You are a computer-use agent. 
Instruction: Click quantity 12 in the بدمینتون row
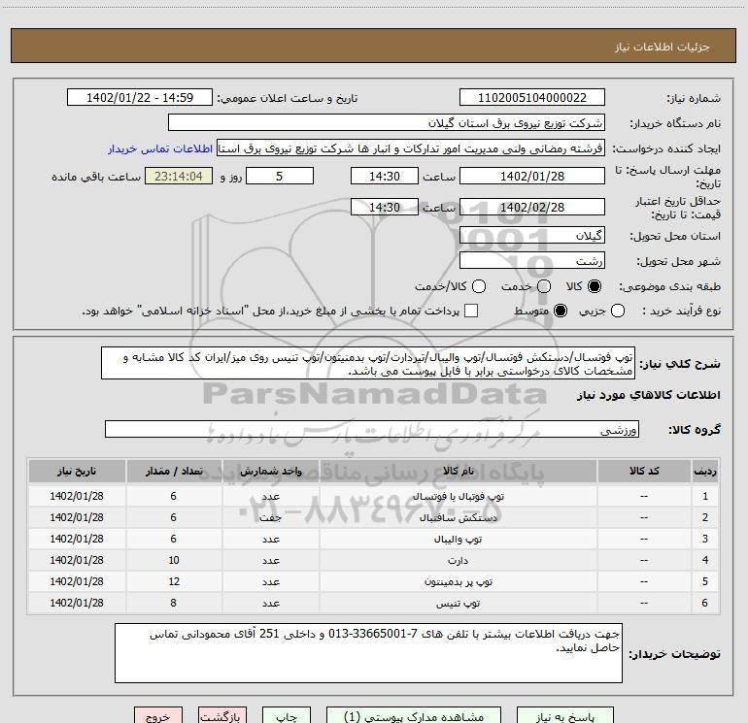click(174, 582)
